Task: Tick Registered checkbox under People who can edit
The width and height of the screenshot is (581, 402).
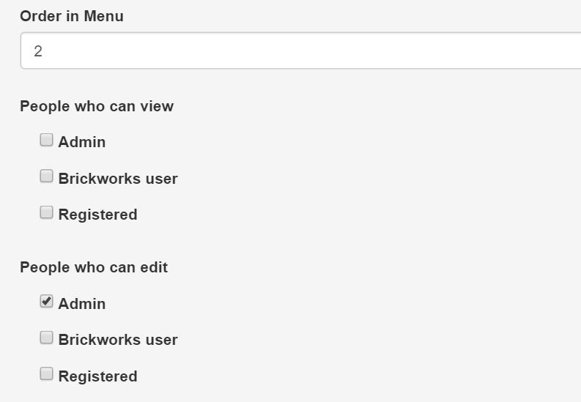Action: 46,374
